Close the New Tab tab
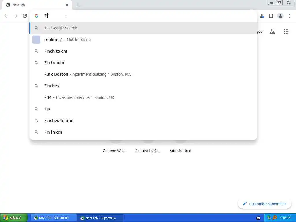The height and width of the screenshot is (222, 296). (x=67, y=5)
